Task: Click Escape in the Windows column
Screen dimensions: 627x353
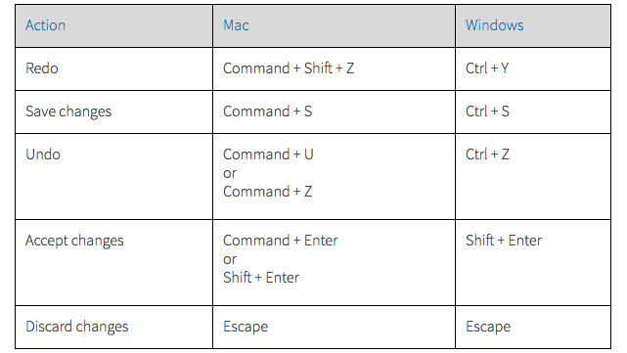Action: pos(488,327)
